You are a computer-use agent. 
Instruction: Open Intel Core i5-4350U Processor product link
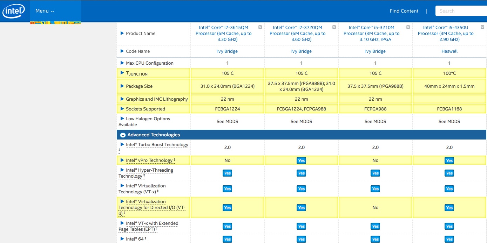pos(446,33)
